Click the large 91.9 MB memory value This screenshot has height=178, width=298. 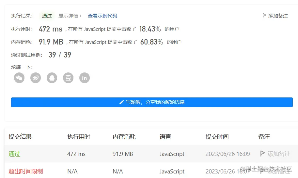point(51,42)
